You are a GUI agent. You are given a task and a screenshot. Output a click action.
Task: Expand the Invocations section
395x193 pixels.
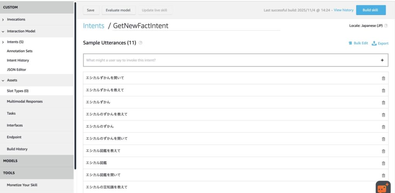click(x=3, y=19)
